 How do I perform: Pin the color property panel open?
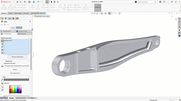tap(8, 25)
